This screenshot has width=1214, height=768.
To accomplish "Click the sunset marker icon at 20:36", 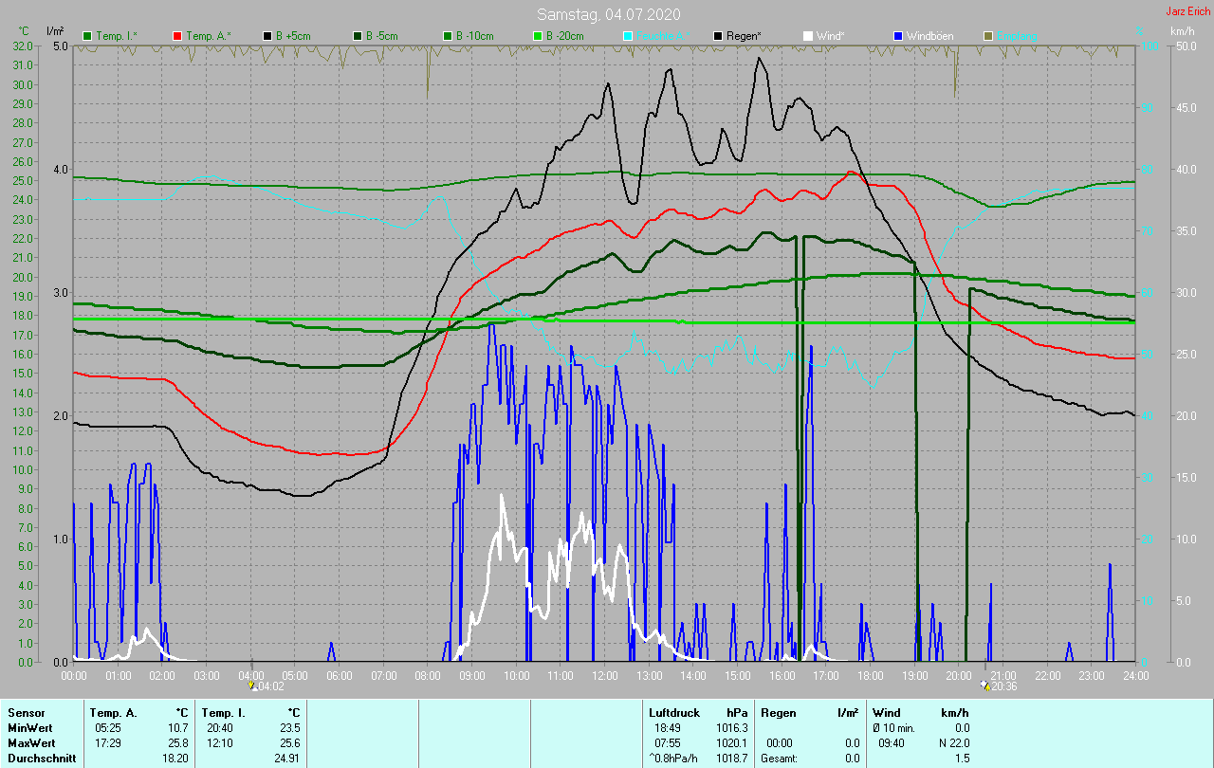I will (985, 686).
